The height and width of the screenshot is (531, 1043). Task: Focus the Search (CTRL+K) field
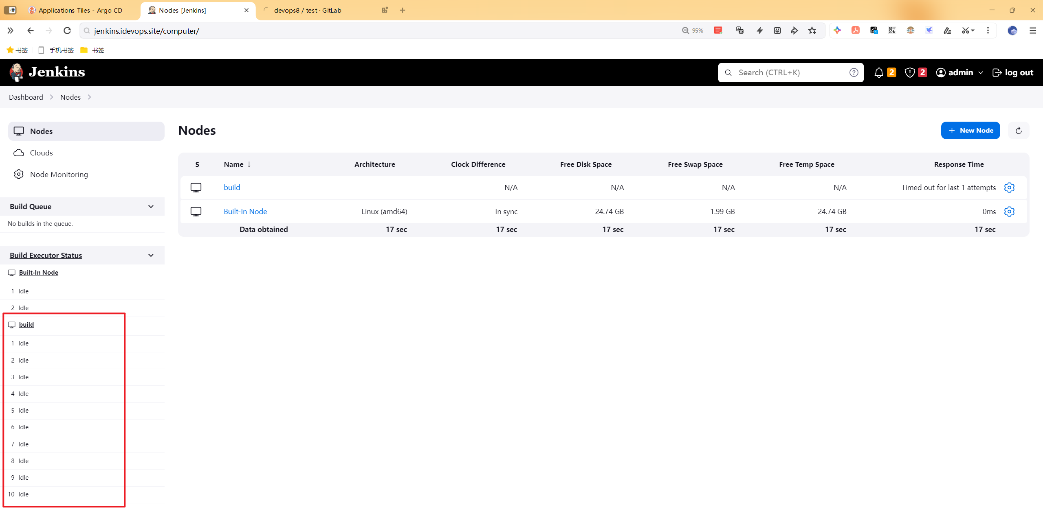(x=790, y=72)
